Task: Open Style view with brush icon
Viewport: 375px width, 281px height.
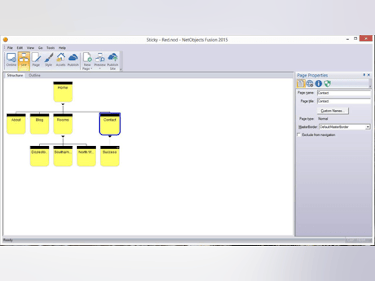Action: pos(49,60)
